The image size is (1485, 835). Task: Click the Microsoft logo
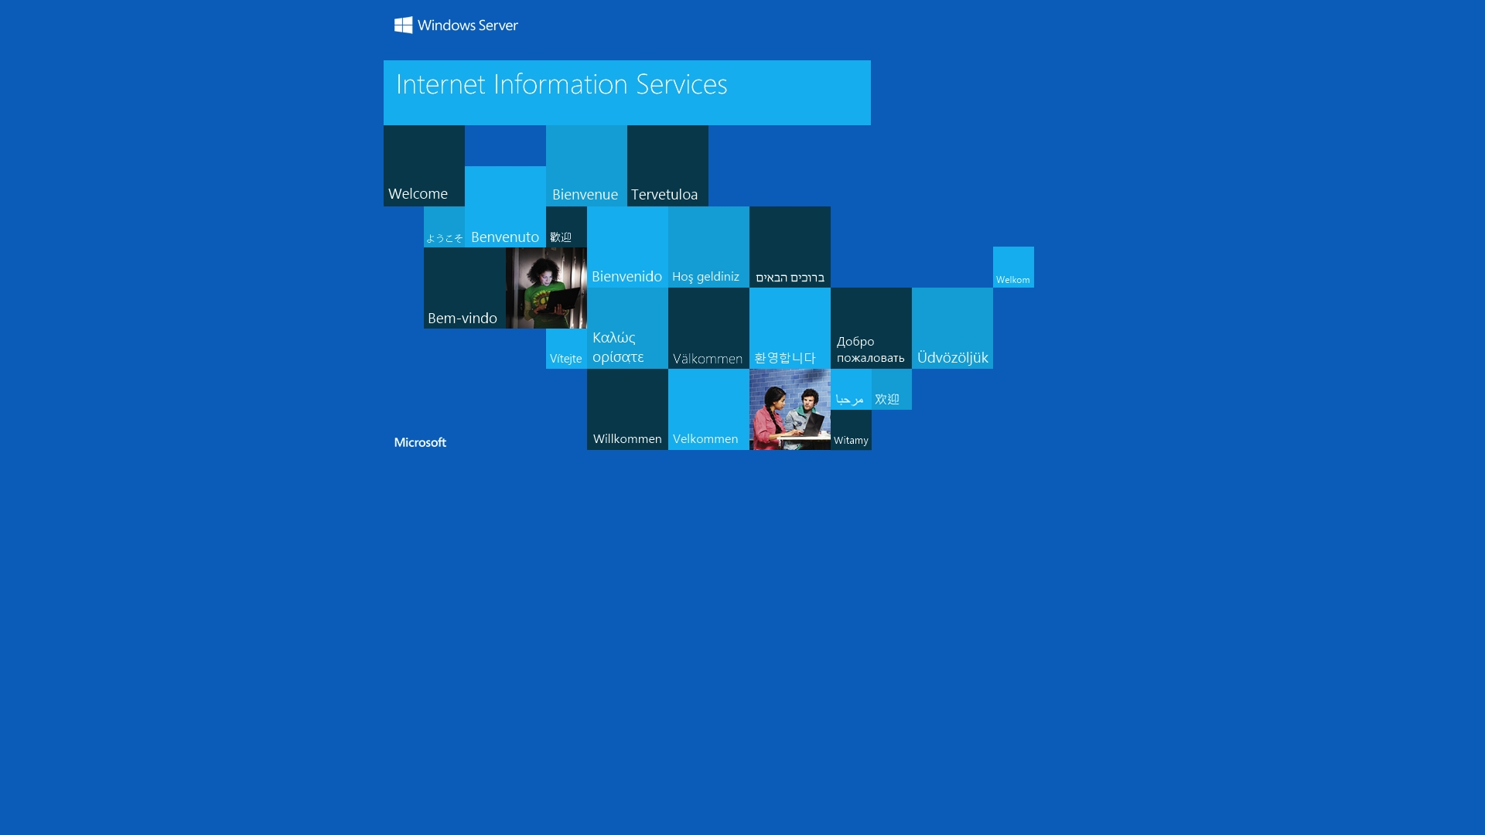click(420, 442)
